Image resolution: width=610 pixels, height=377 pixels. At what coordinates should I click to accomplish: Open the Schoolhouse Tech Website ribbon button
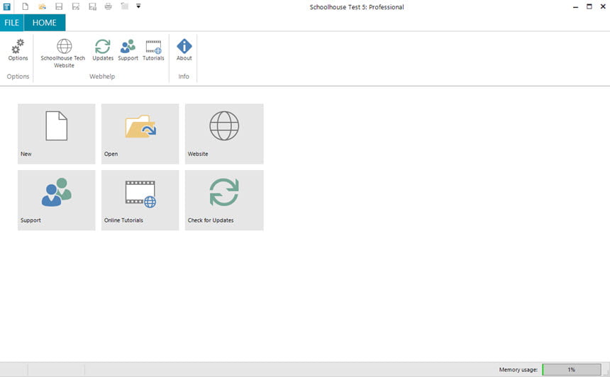pyautogui.click(x=63, y=54)
